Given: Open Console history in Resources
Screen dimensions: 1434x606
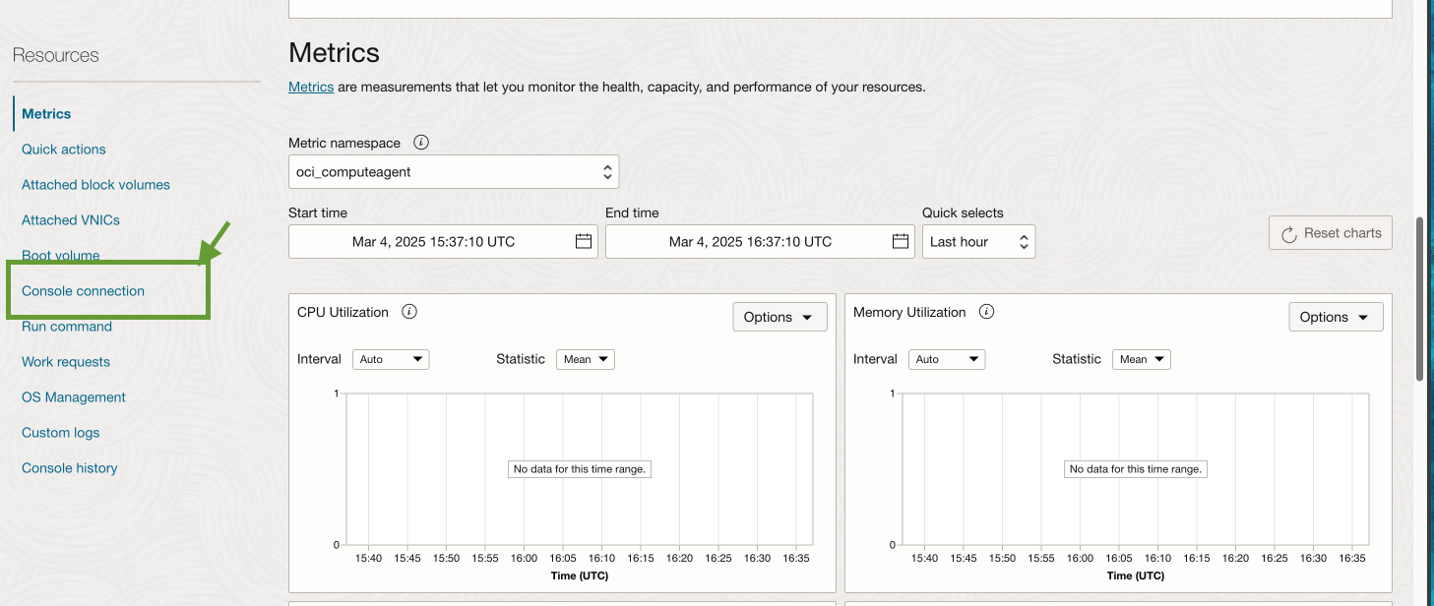Looking at the screenshot, I should point(69,468).
